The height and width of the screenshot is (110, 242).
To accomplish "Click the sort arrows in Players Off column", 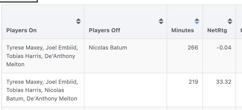I will click(x=161, y=21).
